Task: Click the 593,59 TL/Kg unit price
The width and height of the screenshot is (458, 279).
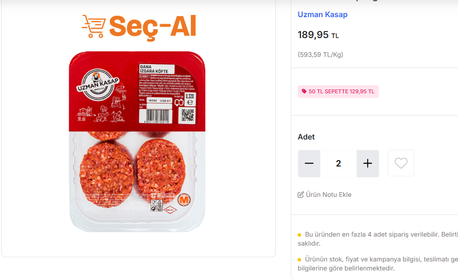Action: (320, 55)
